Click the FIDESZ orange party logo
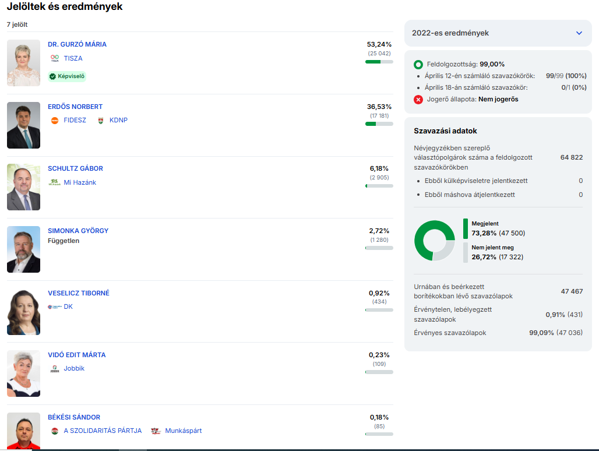 pyautogui.click(x=55, y=121)
